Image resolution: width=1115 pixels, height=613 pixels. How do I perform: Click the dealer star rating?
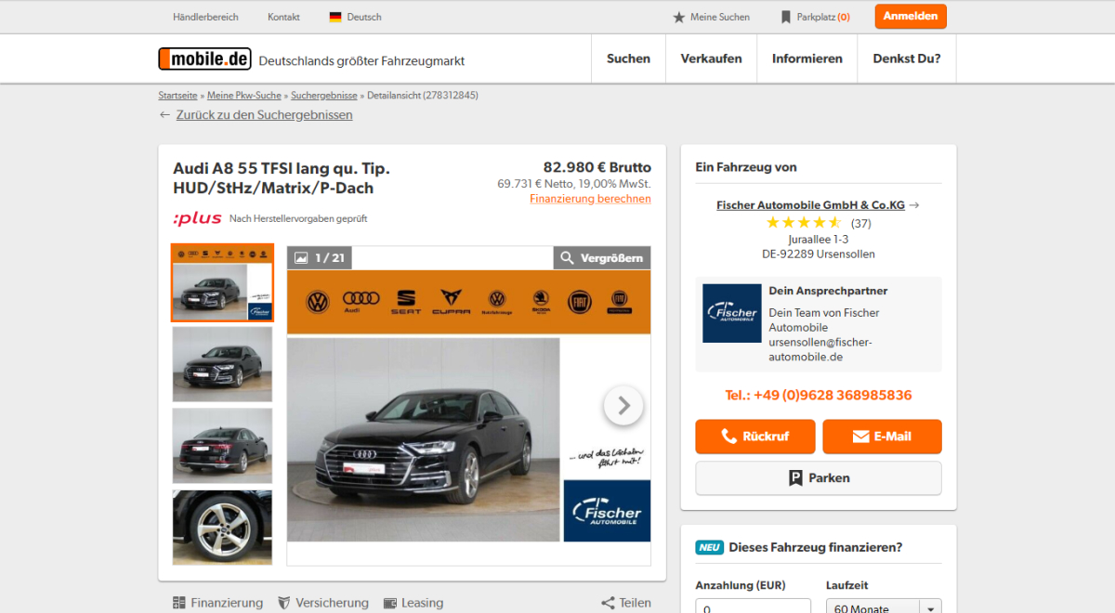point(804,223)
